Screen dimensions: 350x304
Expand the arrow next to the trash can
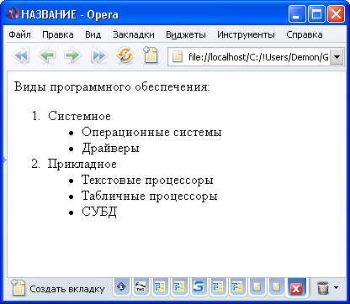[x=336, y=287]
